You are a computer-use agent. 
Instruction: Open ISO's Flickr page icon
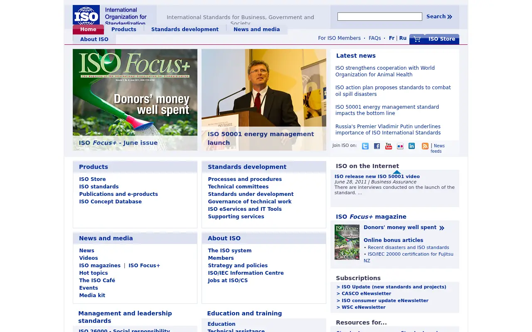(x=400, y=146)
